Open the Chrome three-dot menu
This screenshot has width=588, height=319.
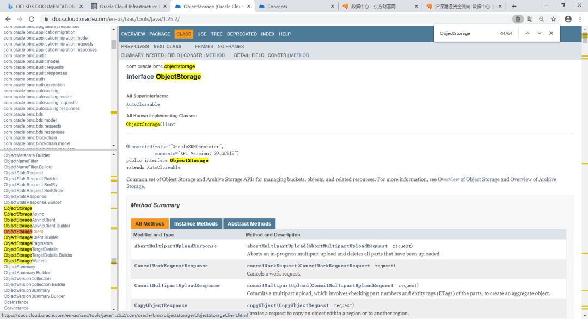click(x=580, y=19)
